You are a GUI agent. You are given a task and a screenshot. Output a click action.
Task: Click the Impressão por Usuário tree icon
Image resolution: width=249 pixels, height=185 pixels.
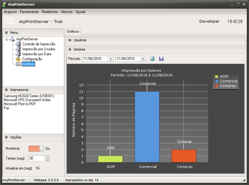tap(19, 49)
